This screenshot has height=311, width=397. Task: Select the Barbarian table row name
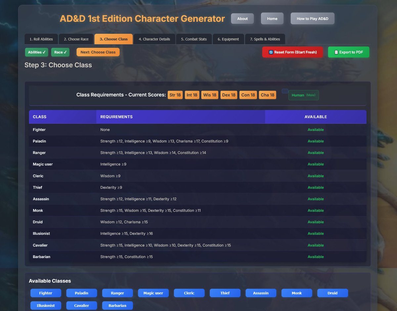[x=41, y=257]
